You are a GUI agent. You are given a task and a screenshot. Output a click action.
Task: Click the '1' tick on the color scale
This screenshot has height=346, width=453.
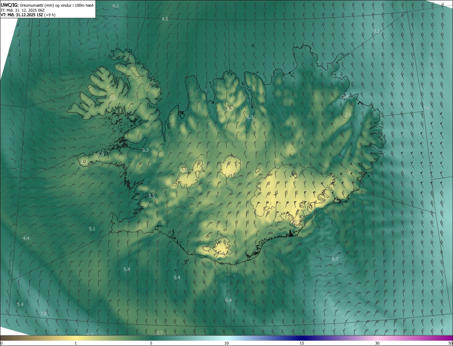pos(76,344)
